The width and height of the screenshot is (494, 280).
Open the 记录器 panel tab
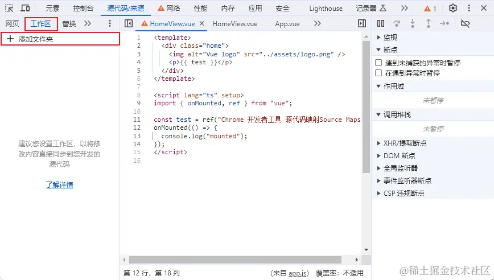point(371,9)
